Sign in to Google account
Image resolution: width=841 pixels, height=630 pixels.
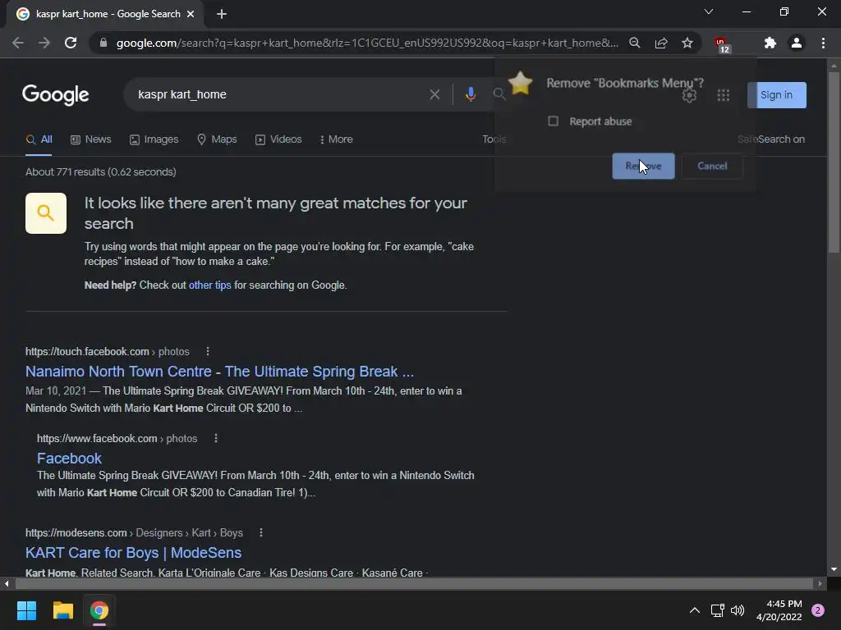coord(777,95)
